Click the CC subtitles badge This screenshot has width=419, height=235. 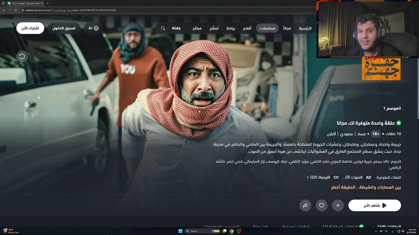[x=336, y=178]
